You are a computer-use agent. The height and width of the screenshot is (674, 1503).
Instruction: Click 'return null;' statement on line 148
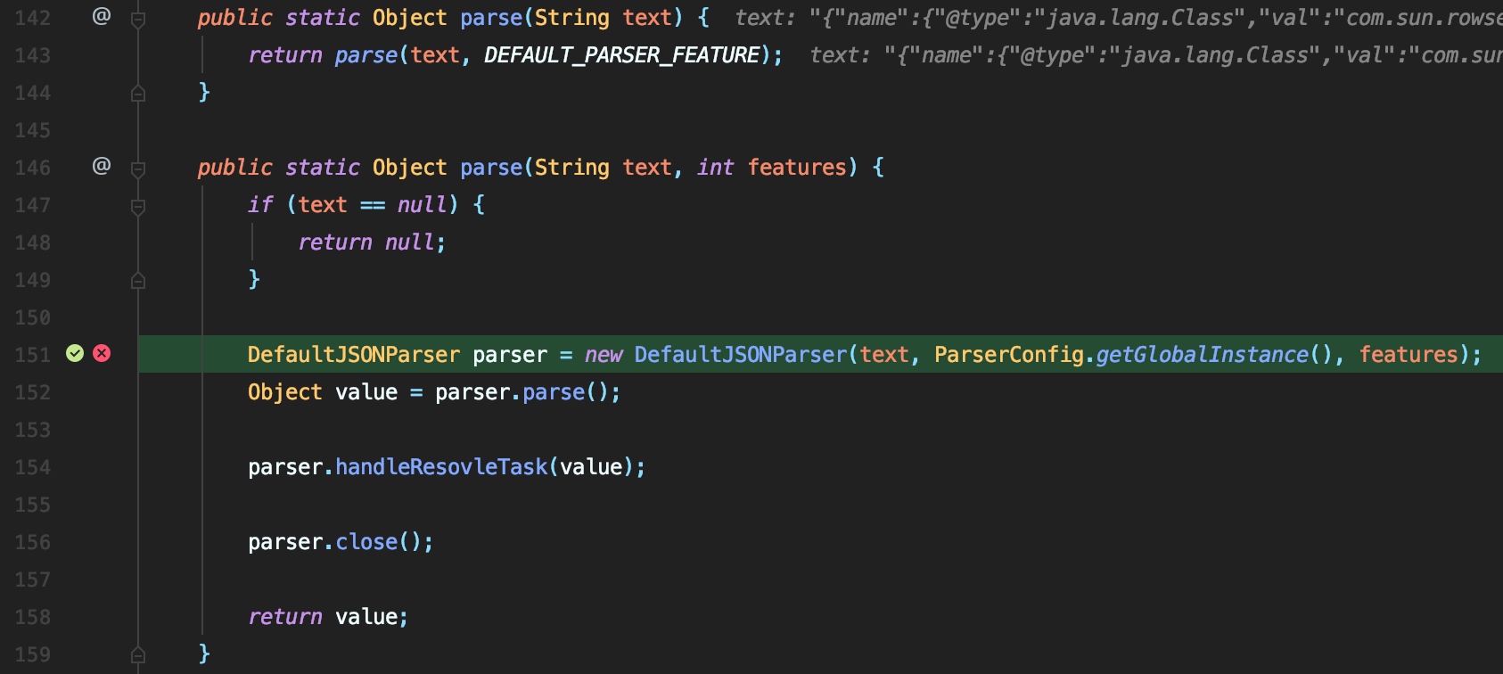coord(372,242)
